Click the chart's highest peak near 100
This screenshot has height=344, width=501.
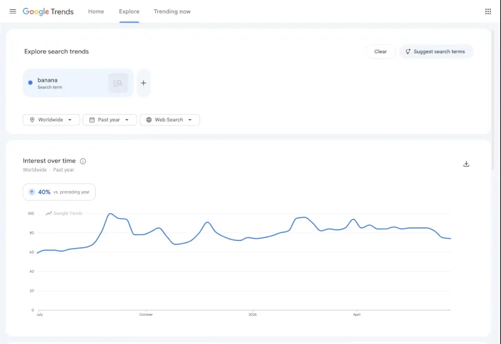point(110,213)
